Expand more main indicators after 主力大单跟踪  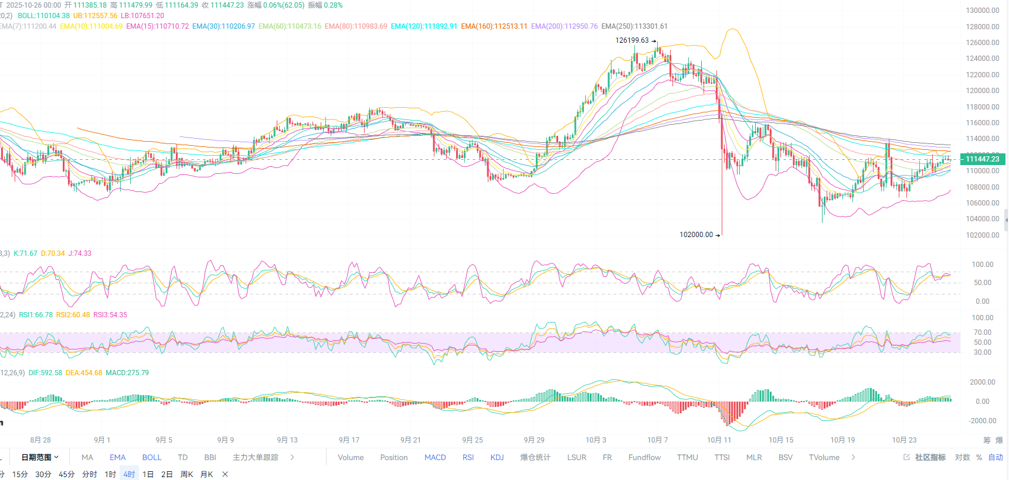tap(292, 457)
